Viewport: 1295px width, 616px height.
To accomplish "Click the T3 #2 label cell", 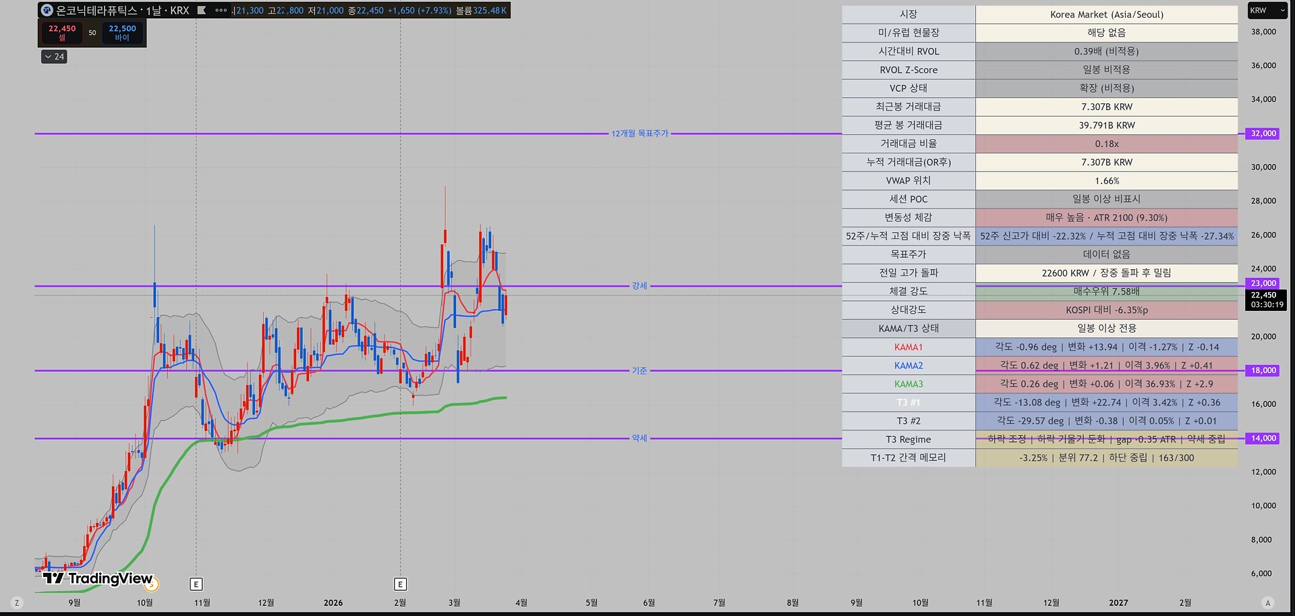I will tap(909, 421).
